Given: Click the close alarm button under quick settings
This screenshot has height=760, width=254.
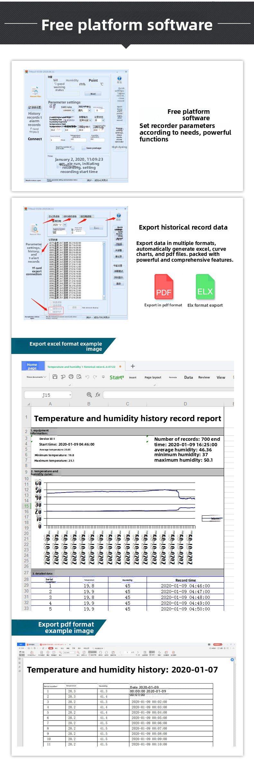Looking at the screenshot, I should point(118,250).
